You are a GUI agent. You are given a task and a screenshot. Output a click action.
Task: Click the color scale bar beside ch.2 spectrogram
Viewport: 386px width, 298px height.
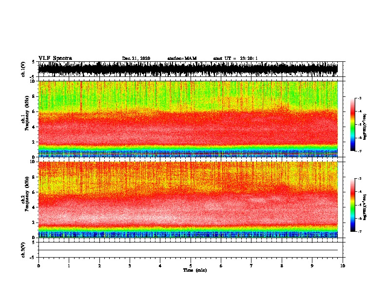[x=352, y=205]
